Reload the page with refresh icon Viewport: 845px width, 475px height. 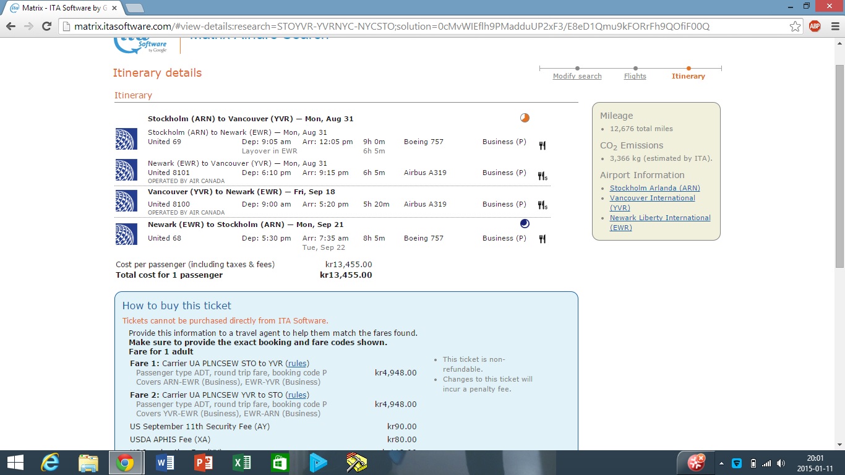[46, 26]
